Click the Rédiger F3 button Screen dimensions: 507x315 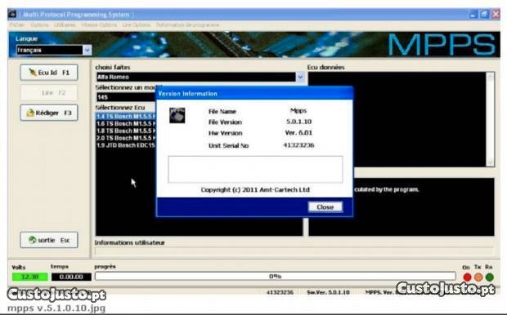pos(49,113)
